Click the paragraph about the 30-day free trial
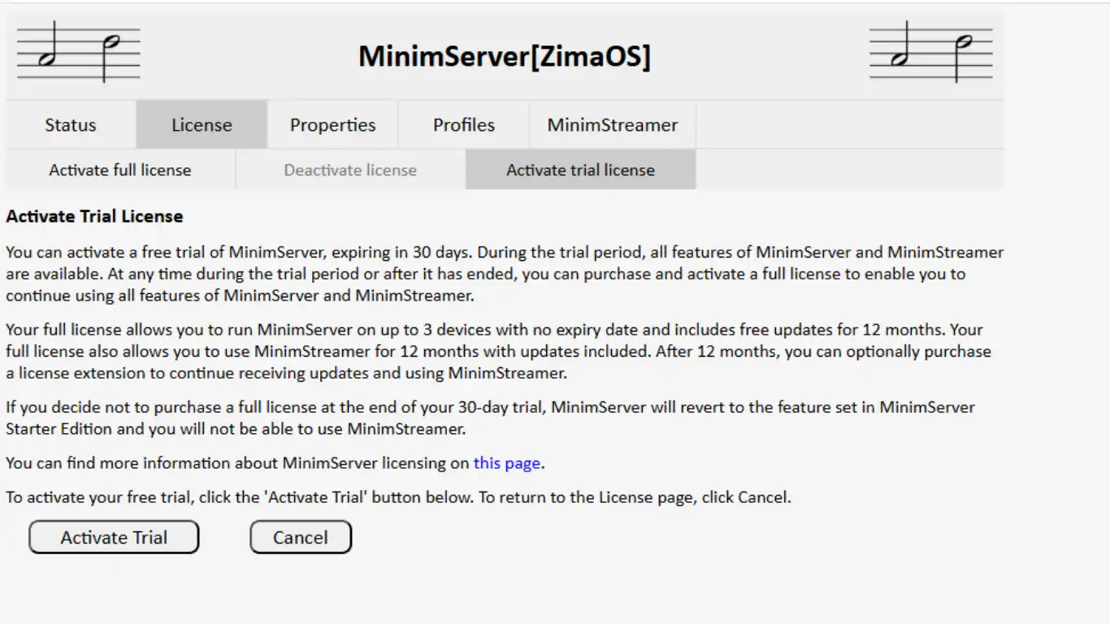Image resolution: width=1110 pixels, height=624 pixels. 504,274
